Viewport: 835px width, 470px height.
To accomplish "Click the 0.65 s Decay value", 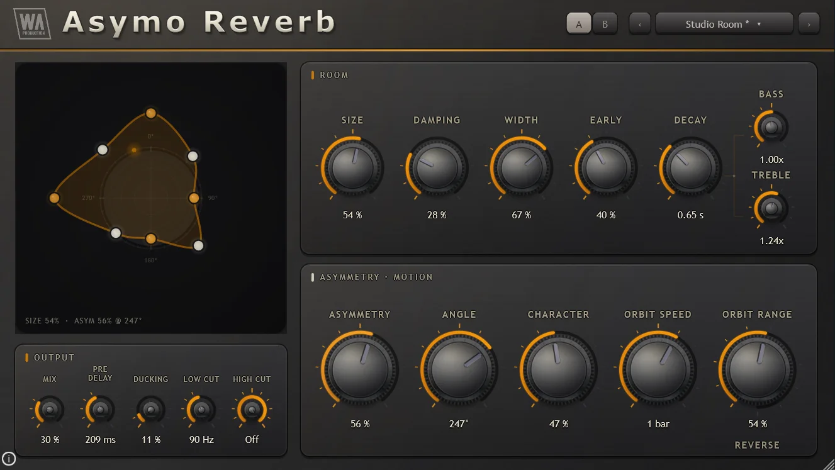I will [x=690, y=215].
